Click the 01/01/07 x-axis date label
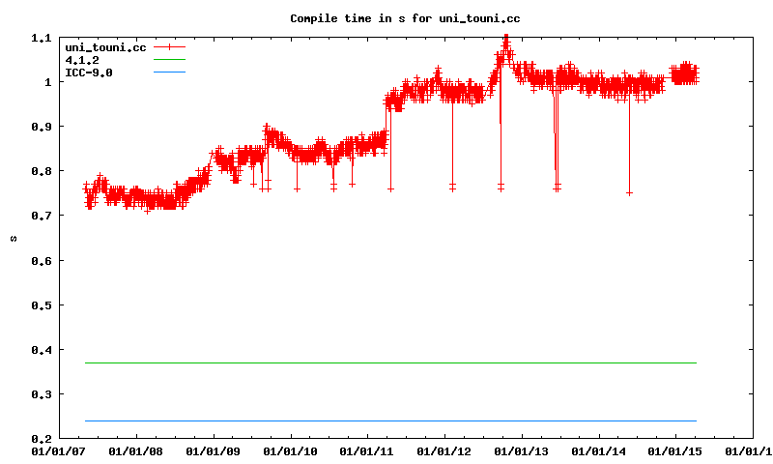This screenshot has height=464, width=773. pyautogui.click(x=57, y=450)
